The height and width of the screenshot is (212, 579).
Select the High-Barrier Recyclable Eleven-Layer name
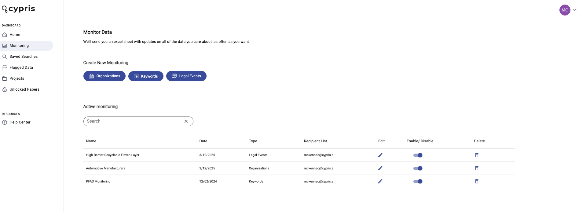point(112,155)
